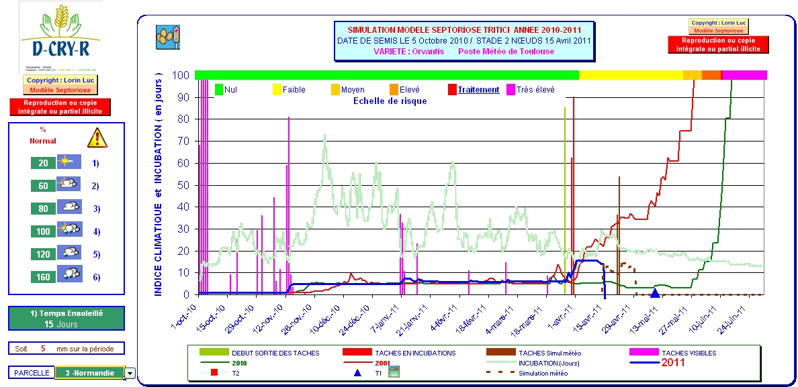Click the '2011' blue line legend entry

click(x=658, y=363)
